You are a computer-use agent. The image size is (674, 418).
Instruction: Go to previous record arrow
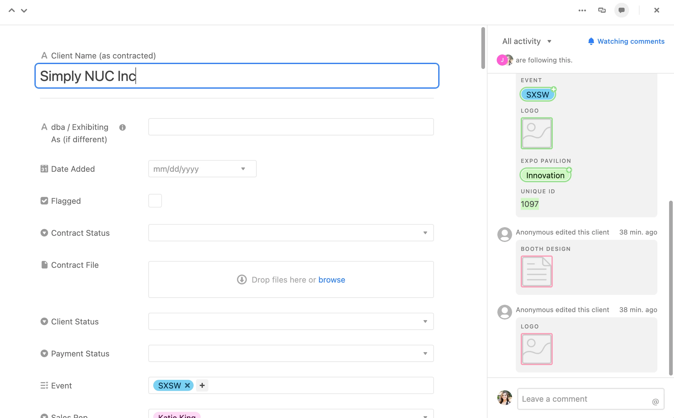(12, 10)
